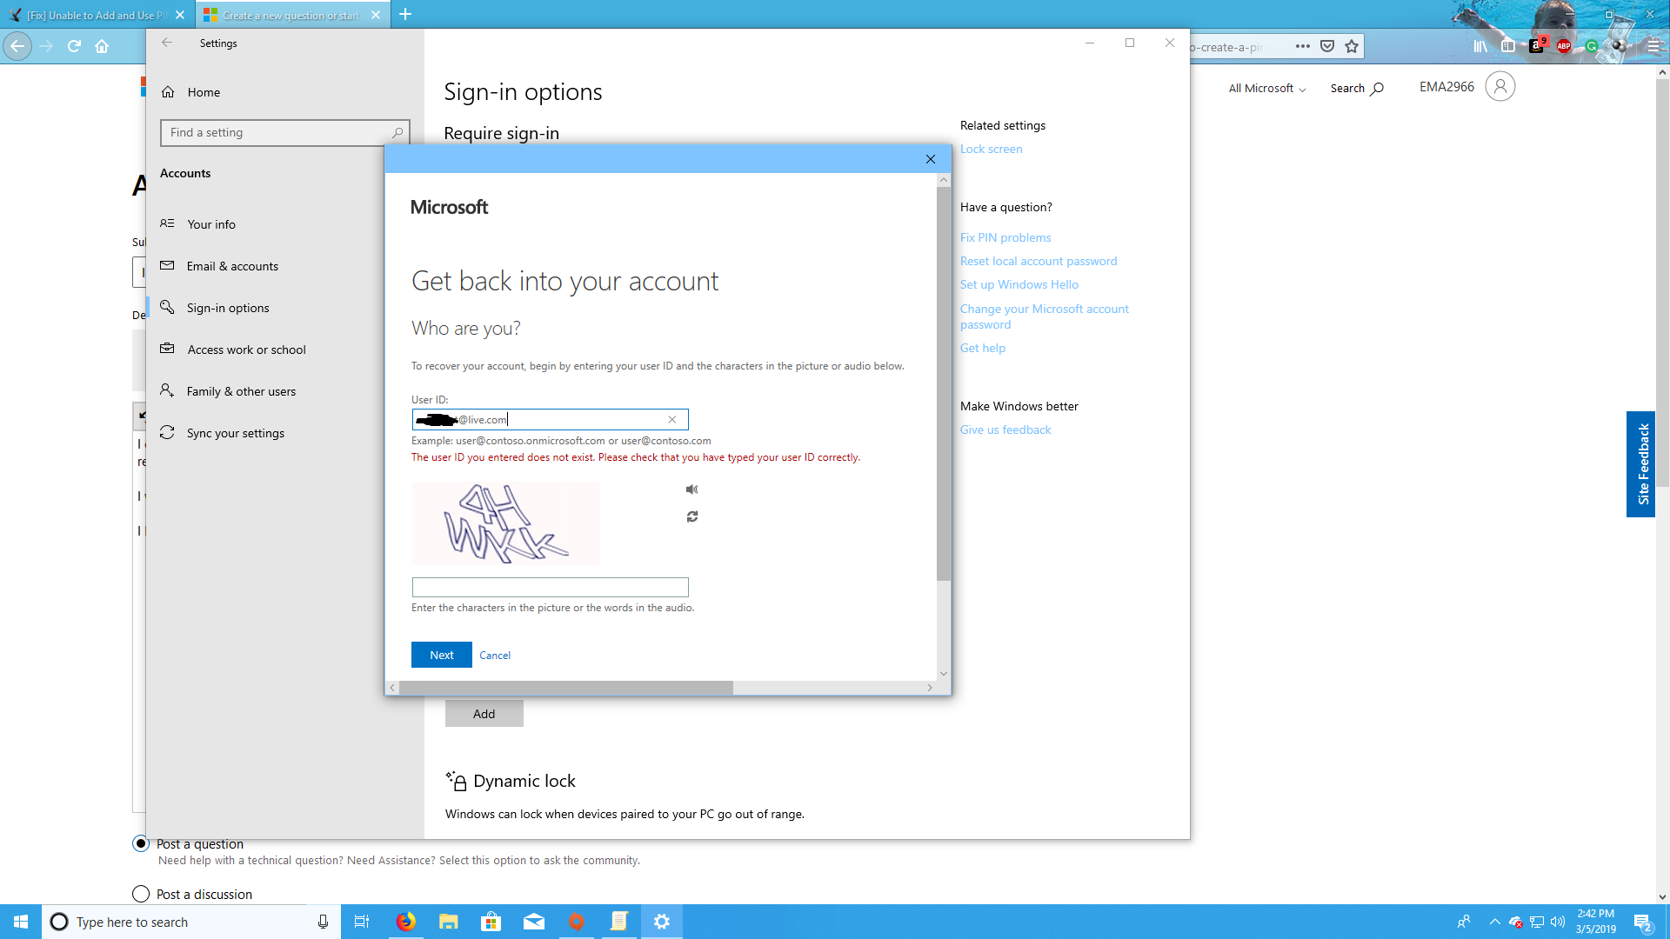
Task: Open Firefox Library icon in toolbar
Action: point(1480,46)
